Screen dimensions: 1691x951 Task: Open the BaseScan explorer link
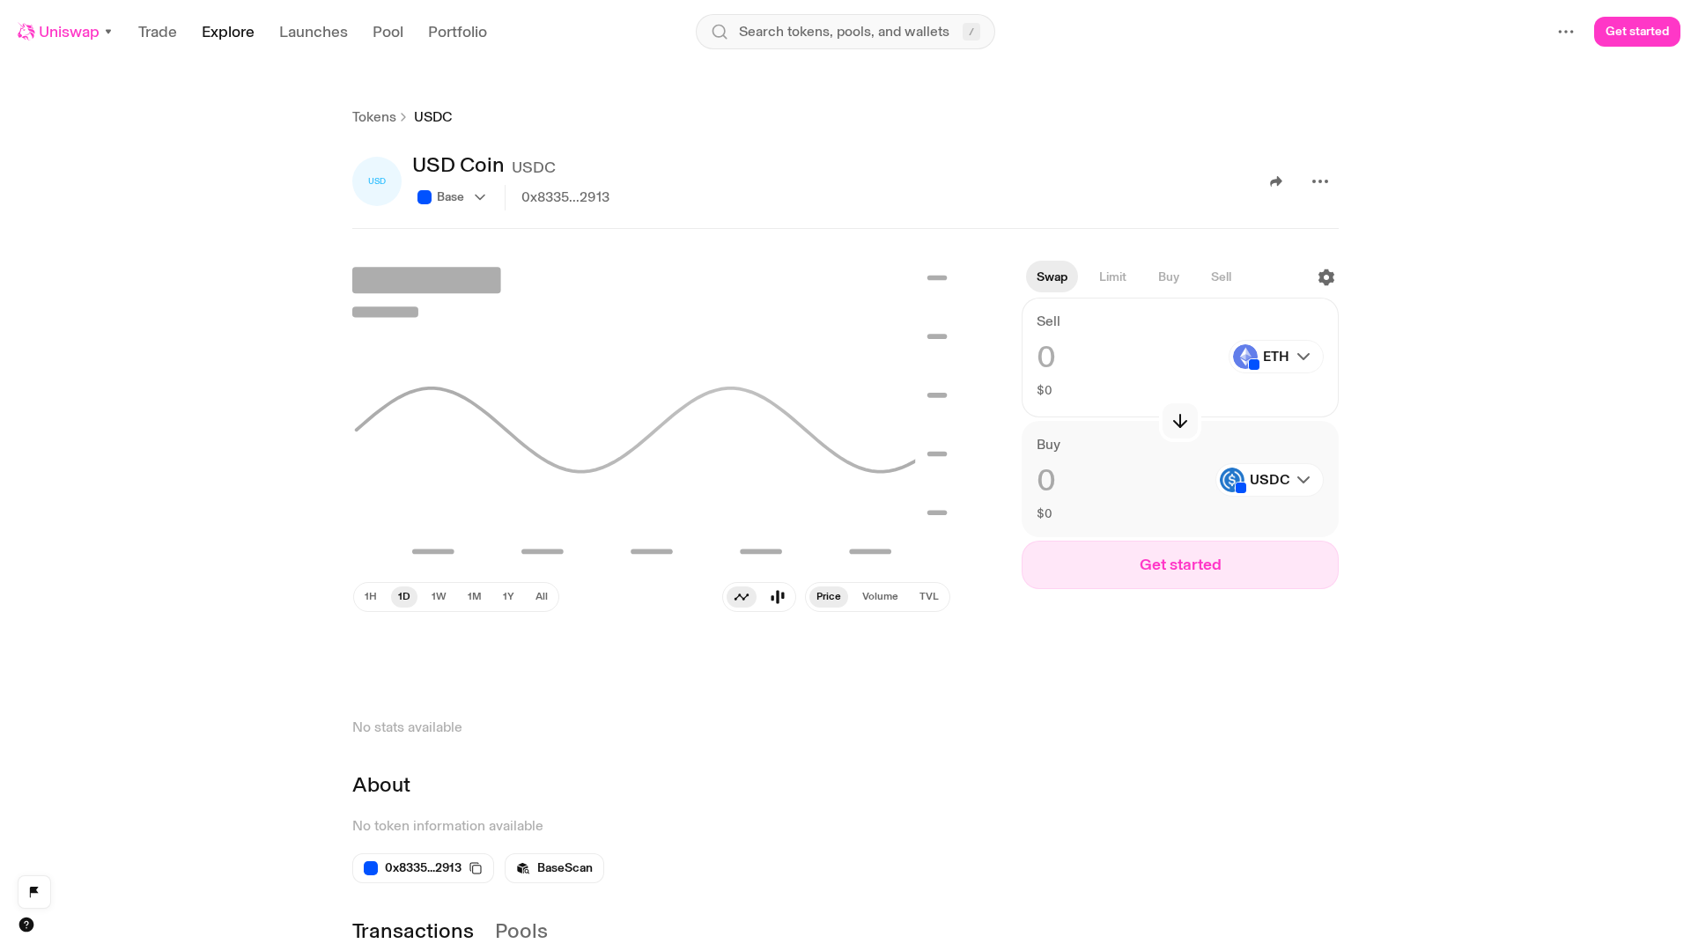click(554, 868)
